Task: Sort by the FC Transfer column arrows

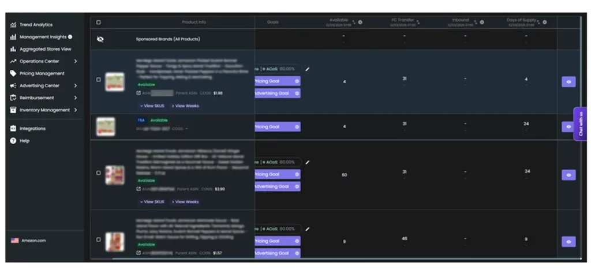Action: [418, 23]
